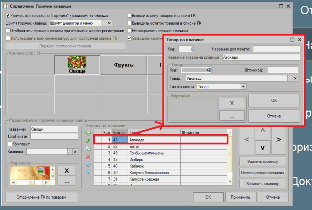Click Применить in the main window

point(240,197)
